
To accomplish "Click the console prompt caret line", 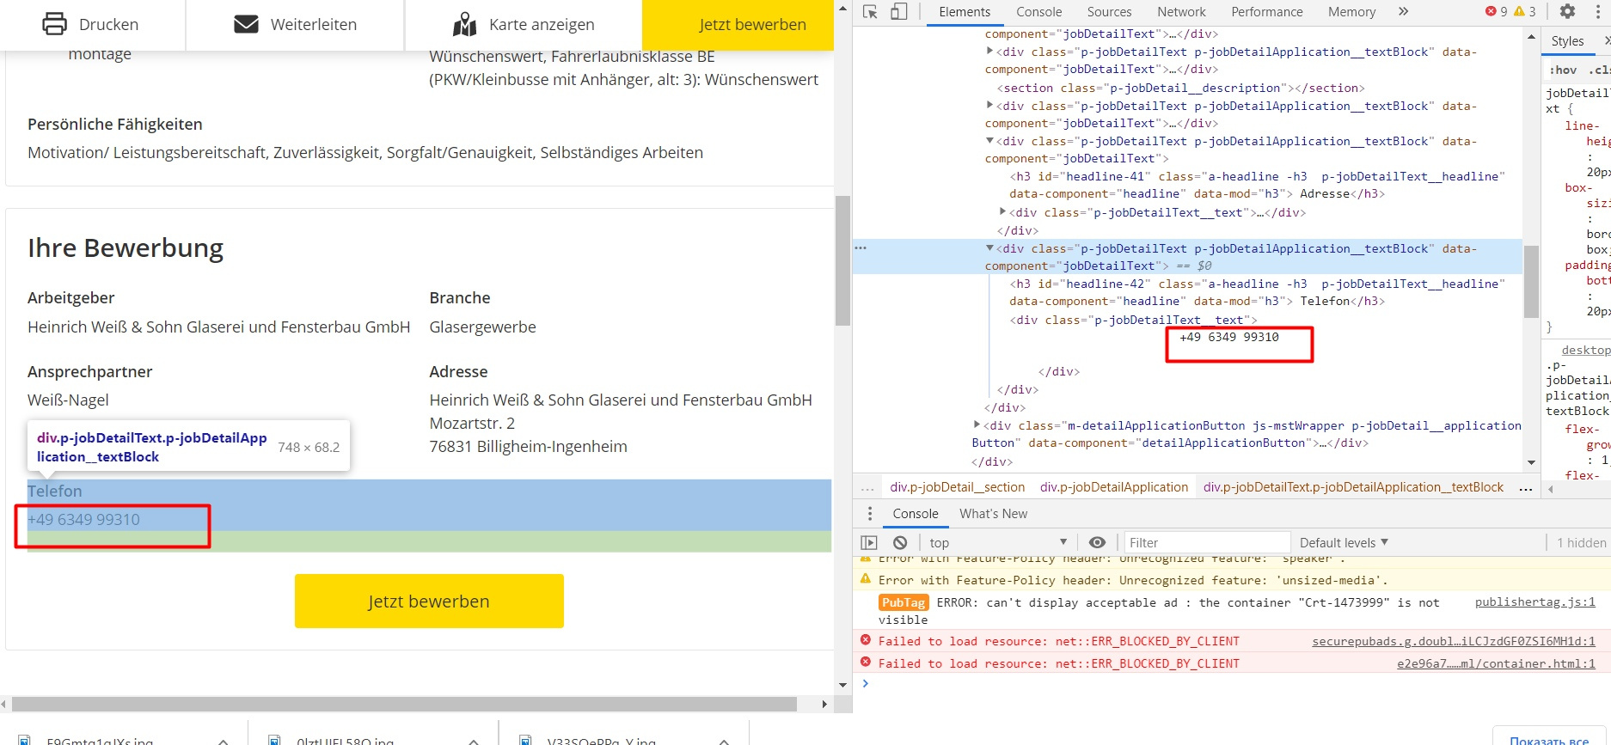I will (x=1231, y=684).
